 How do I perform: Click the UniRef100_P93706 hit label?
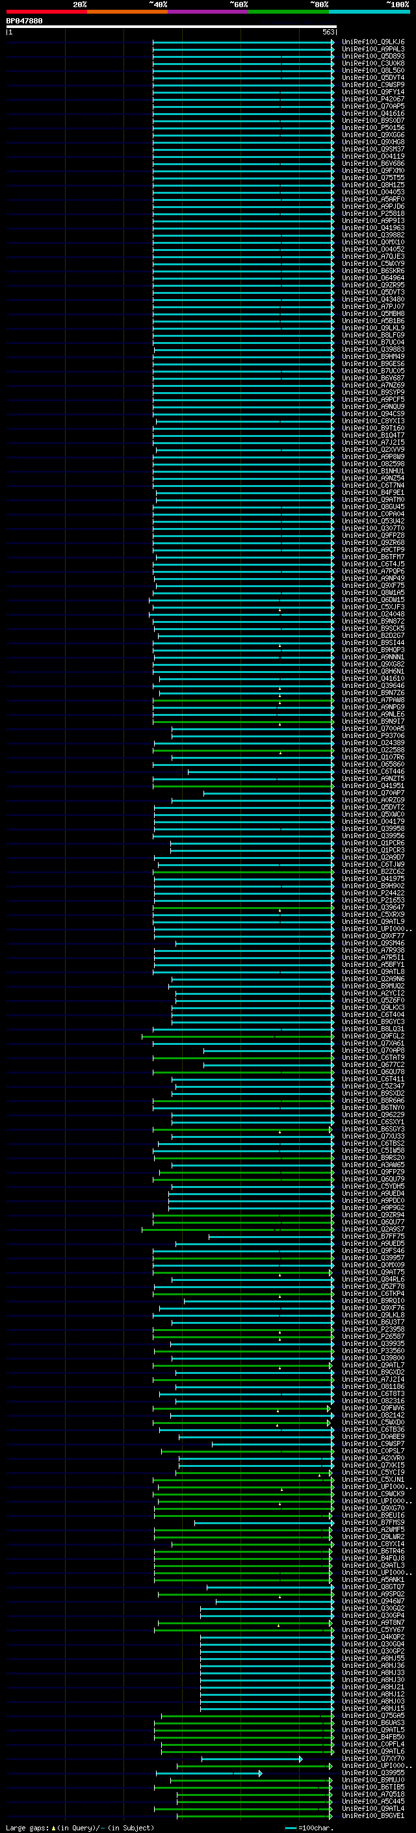[x=373, y=736]
